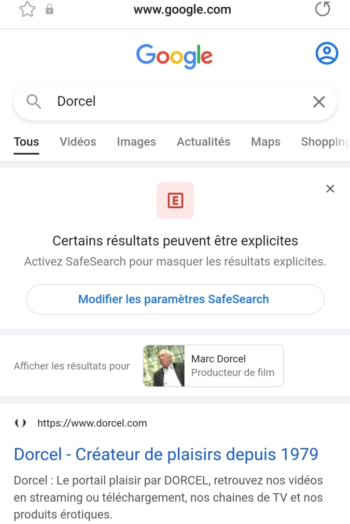The width and height of the screenshot is (350, 524).
Task: Dismiss the explicit results notice
Action: pyautogui.click(x=330, y=189)
